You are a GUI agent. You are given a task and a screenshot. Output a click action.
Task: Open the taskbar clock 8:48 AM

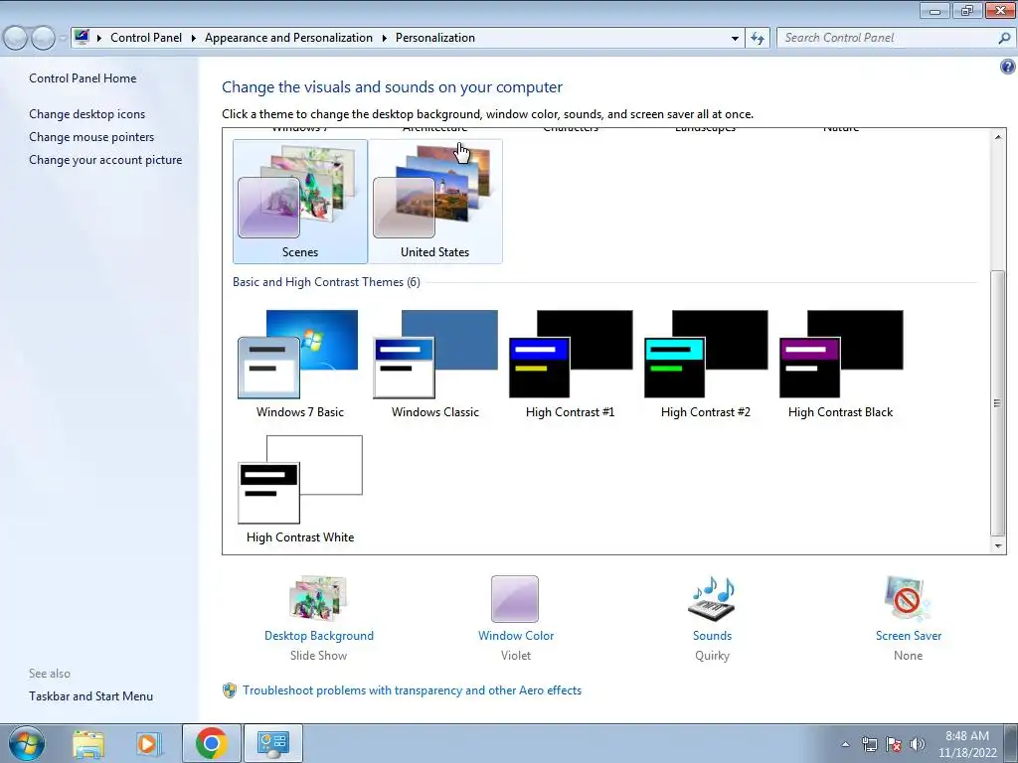967,744
